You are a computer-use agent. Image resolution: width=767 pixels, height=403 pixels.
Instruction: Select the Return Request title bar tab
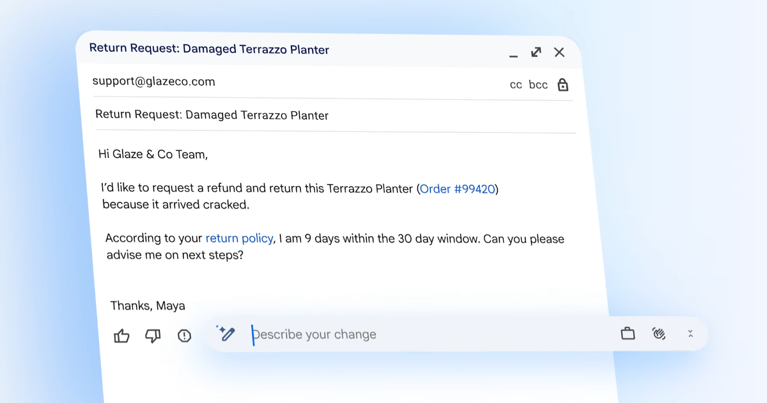point(210,49)
